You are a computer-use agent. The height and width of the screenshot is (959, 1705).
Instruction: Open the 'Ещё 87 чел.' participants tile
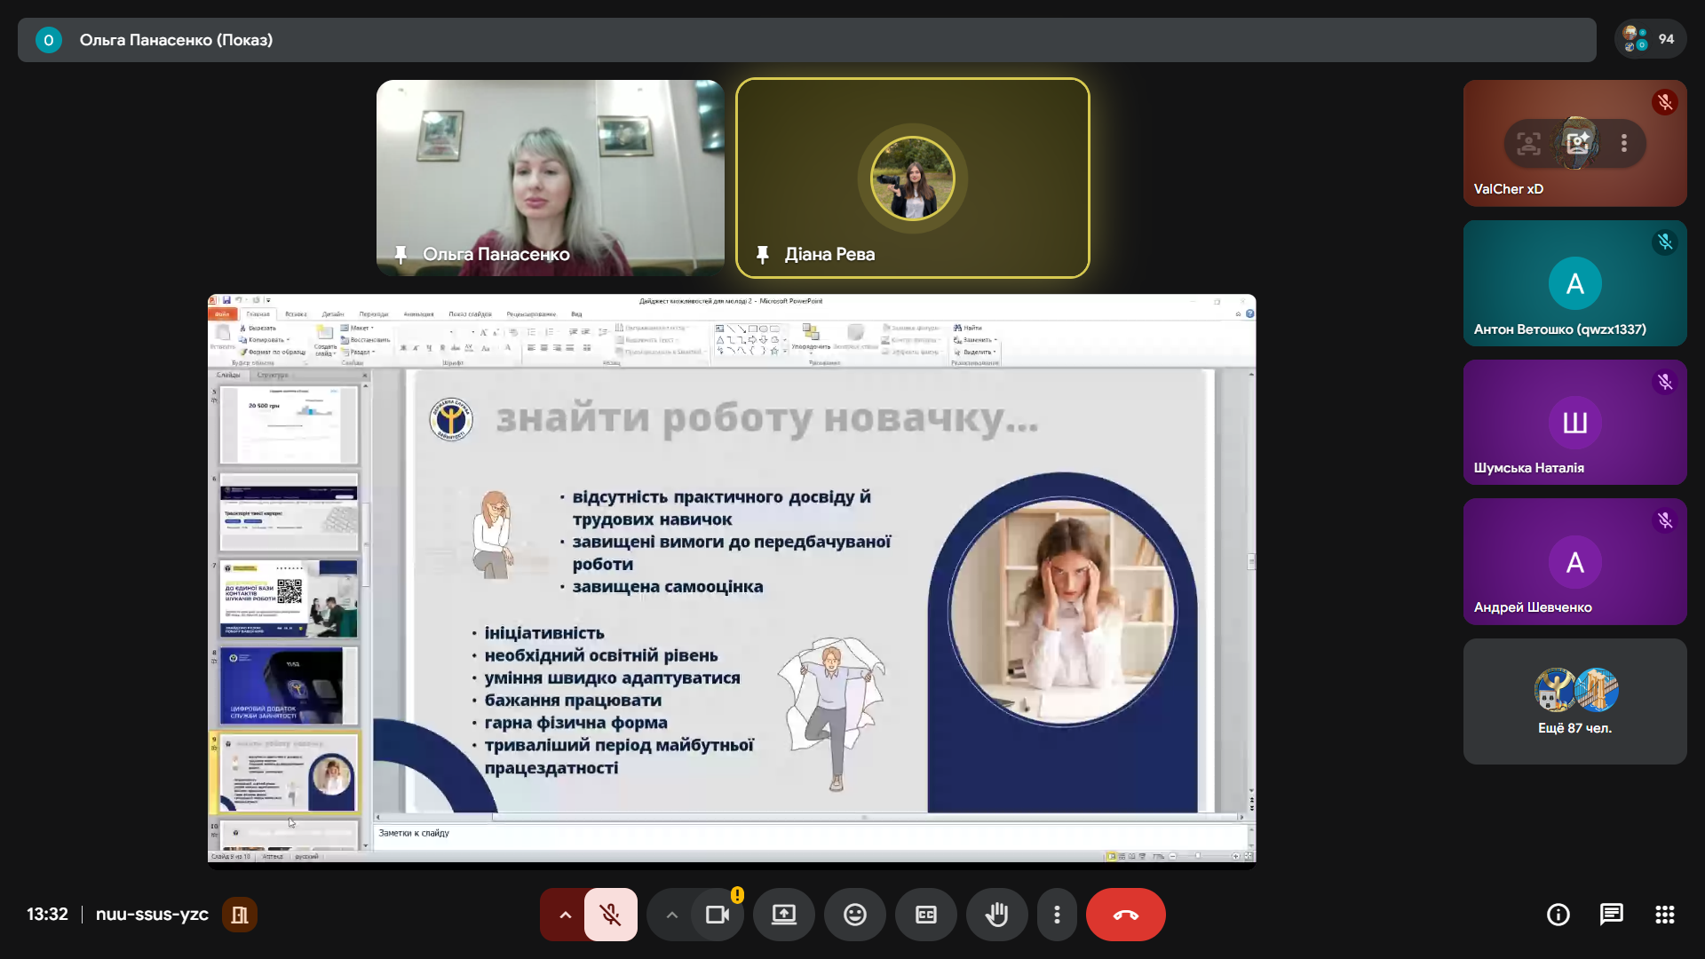click(1574, 701)
